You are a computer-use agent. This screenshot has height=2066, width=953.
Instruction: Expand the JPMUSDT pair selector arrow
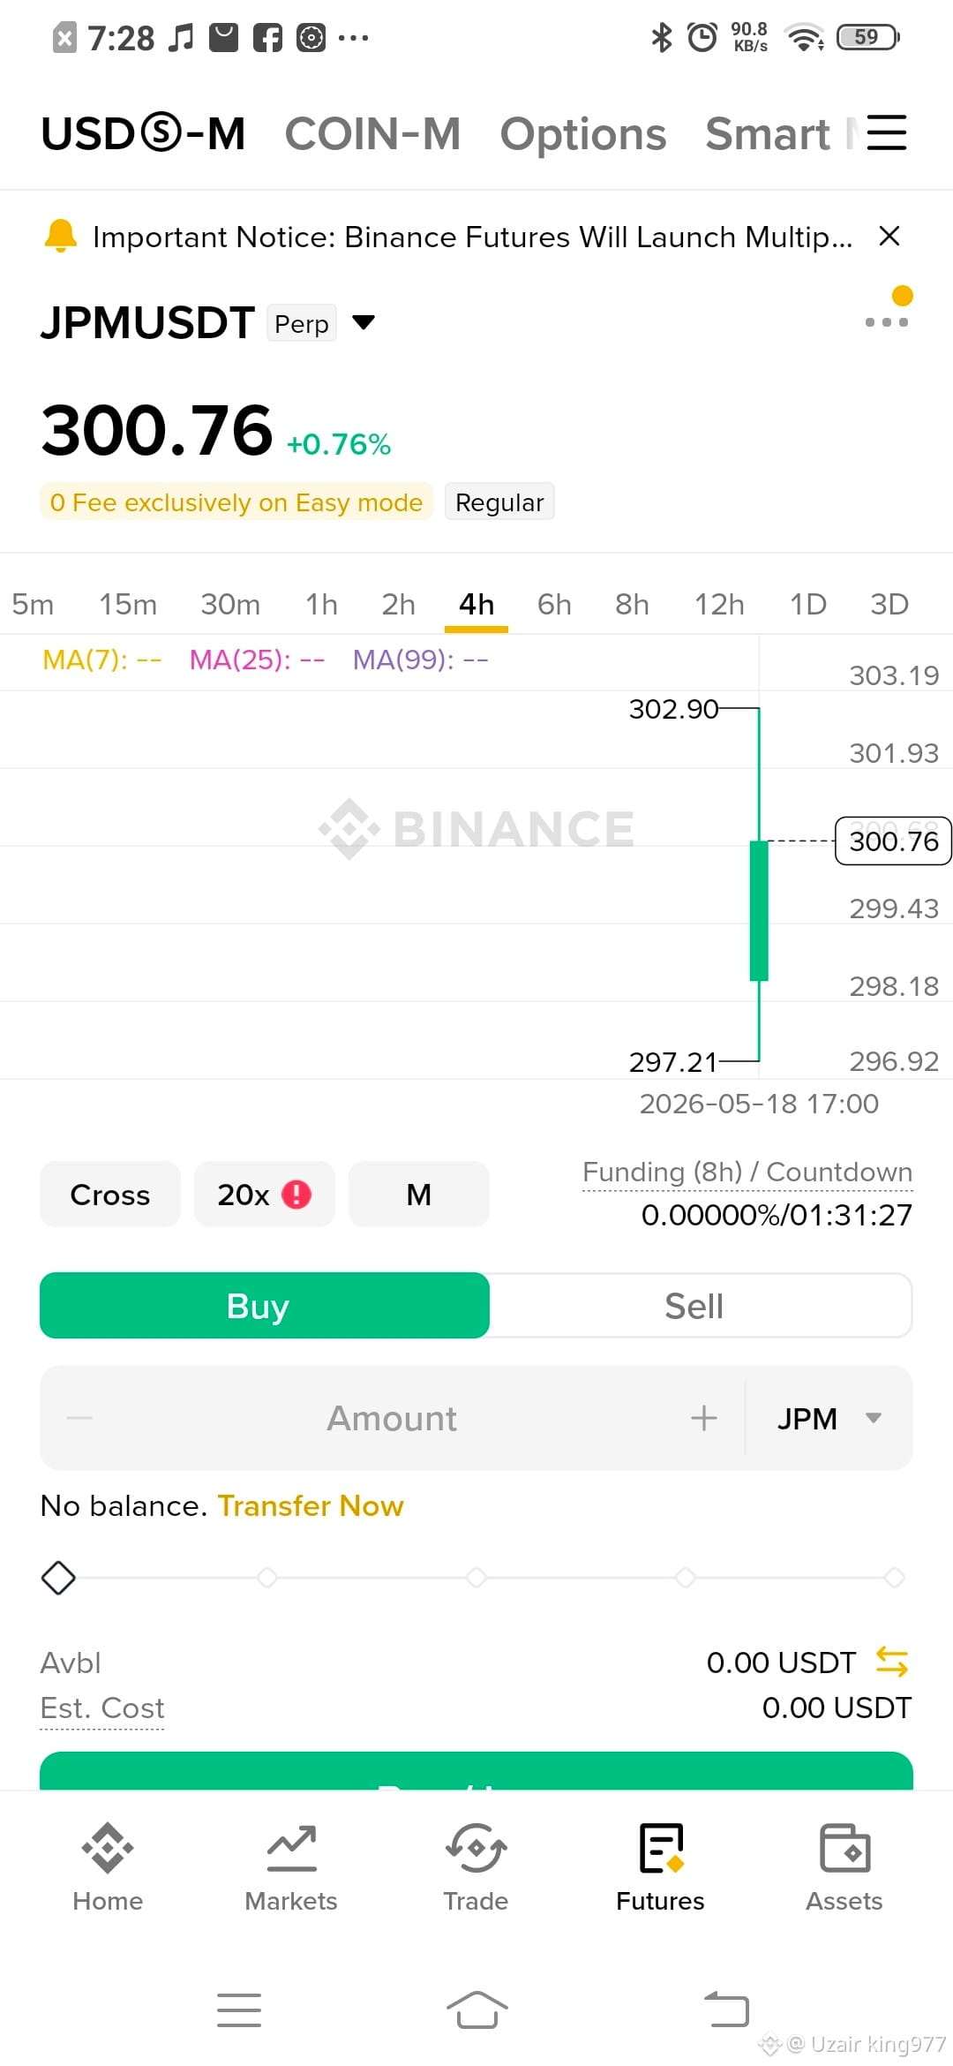[364, 322]
